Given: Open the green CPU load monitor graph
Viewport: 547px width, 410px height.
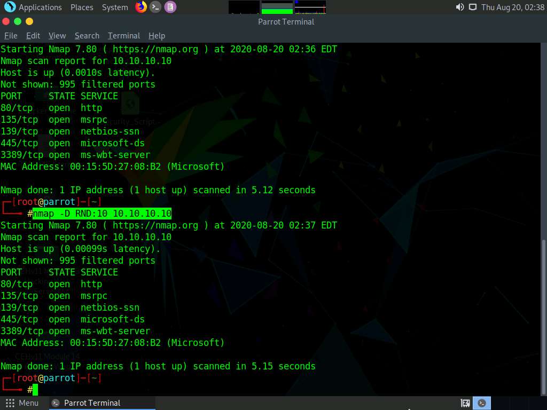Looking at the screenshot, I should point(277,7).
